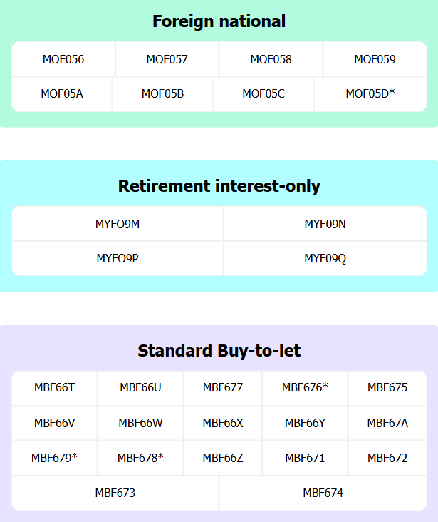
Task: Open the MYF09Q code cell
Action: [x=325, y=258]
